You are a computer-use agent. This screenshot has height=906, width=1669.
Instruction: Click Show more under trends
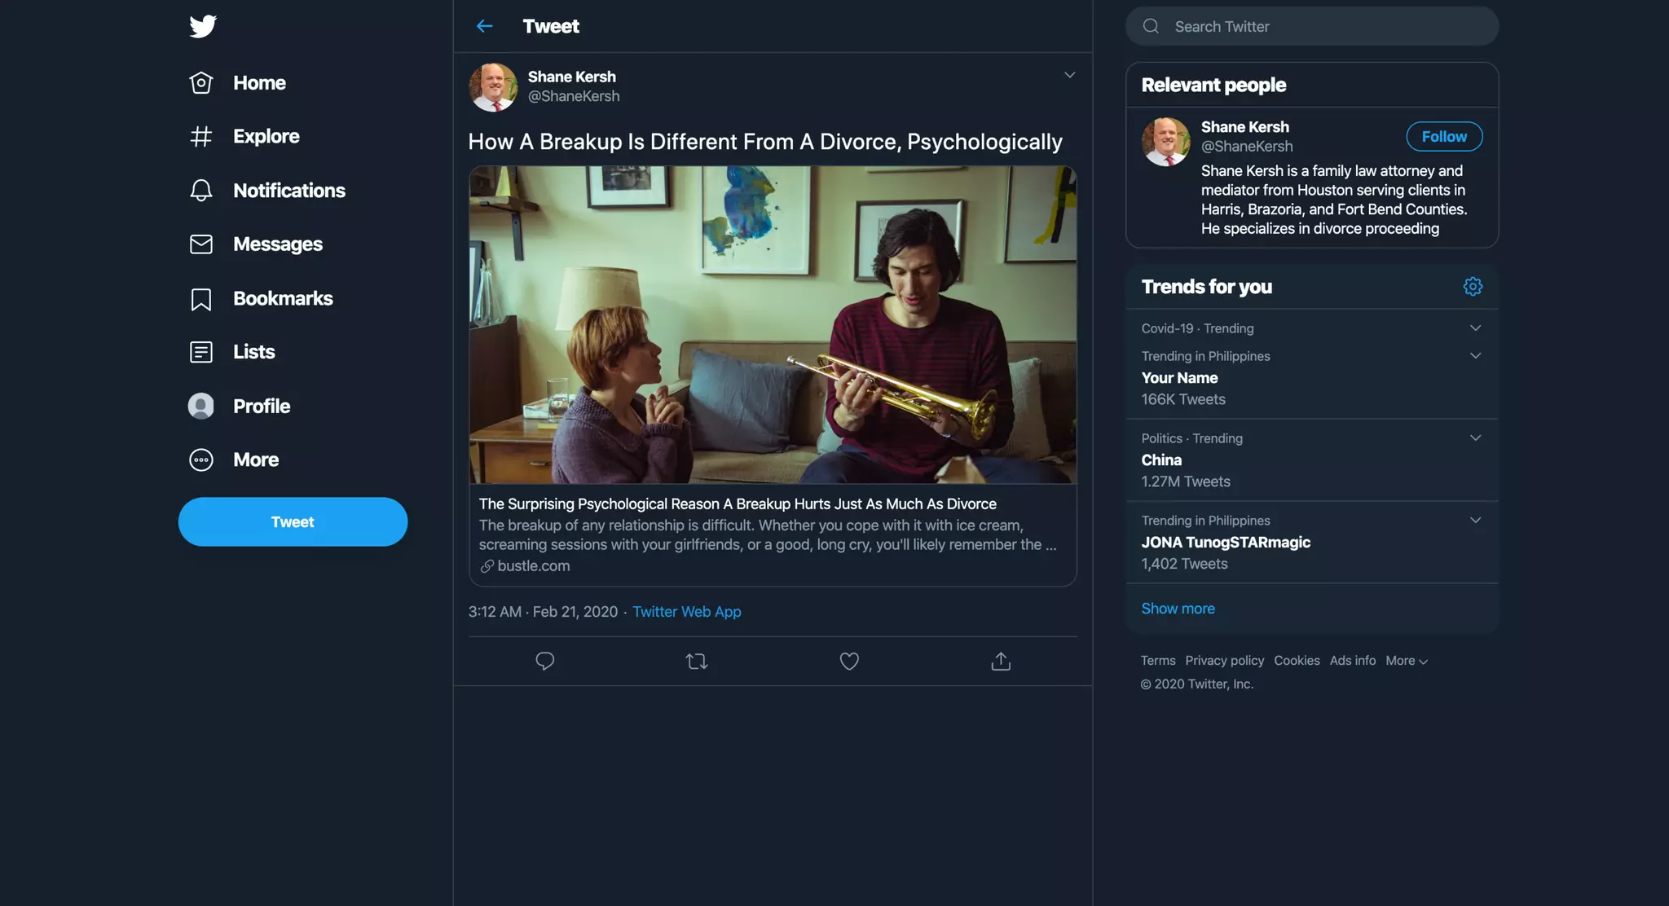1178,609
